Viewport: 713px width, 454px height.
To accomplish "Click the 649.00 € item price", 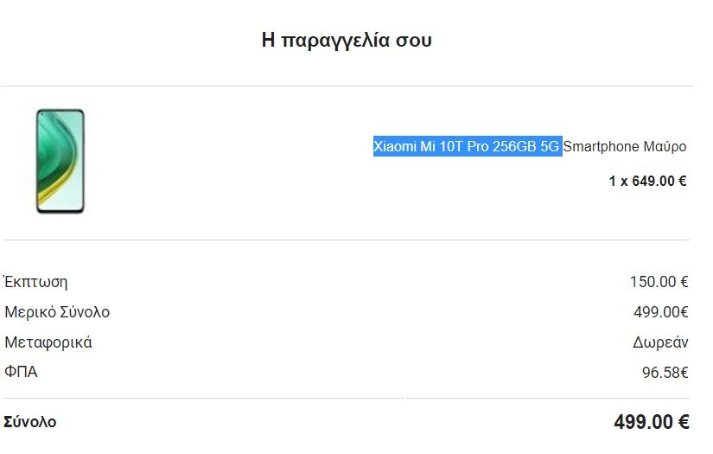I will click(x=661, y=182).
